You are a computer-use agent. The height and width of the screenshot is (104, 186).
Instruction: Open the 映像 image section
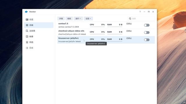39,36
